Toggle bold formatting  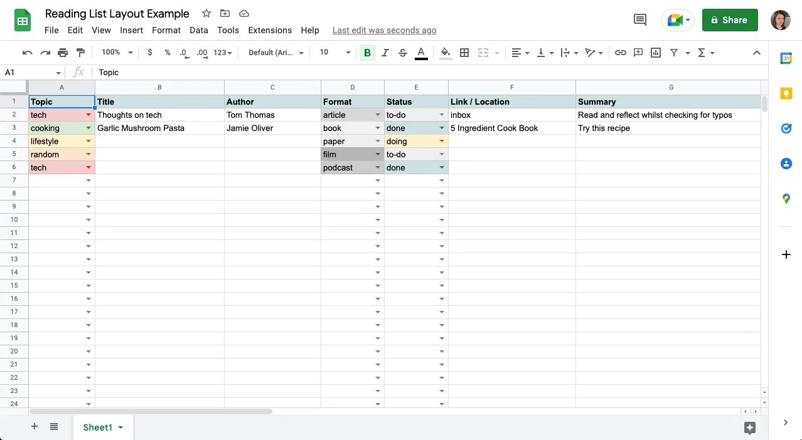point(367,53)
